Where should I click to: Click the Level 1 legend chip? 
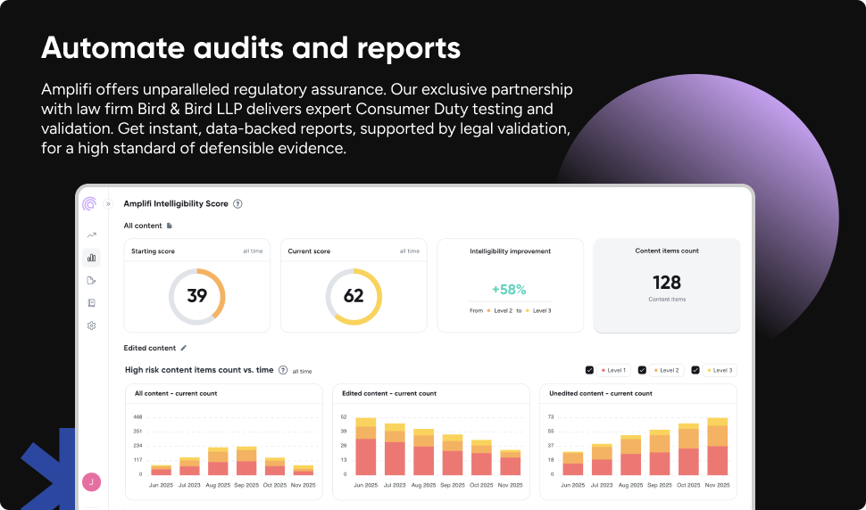point(613,371)
